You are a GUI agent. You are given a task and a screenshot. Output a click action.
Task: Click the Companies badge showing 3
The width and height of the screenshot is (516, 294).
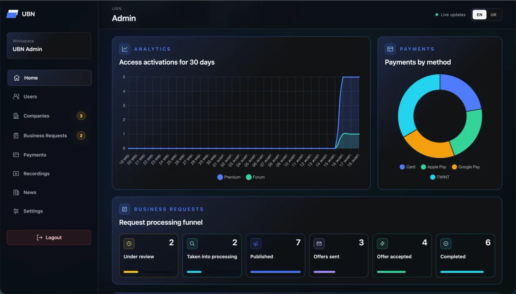pos(81,116)
